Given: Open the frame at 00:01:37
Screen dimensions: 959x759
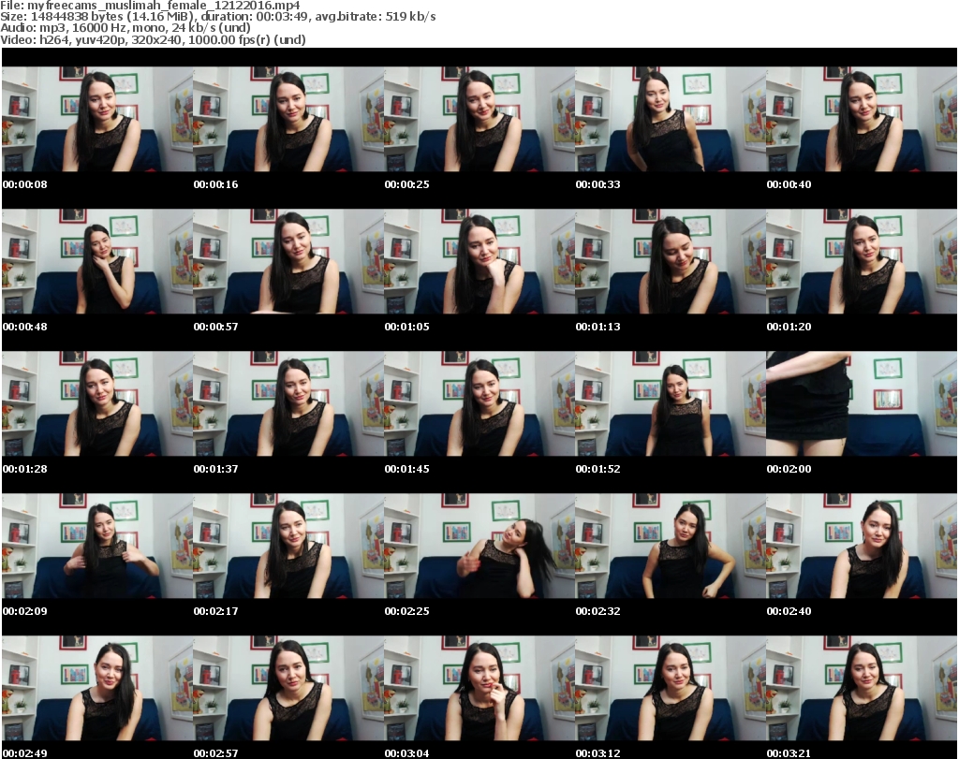Looking at the screenshot, I should tap(288, 403).
